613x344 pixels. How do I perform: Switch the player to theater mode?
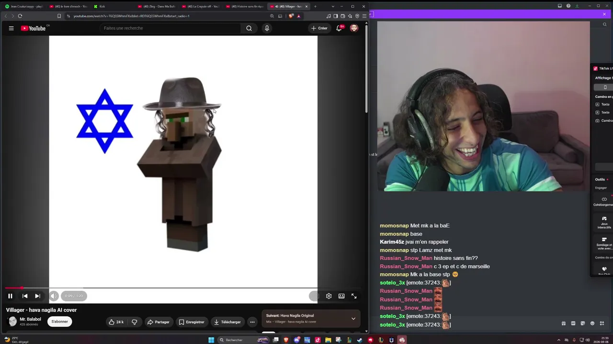(x=341, y=296)
